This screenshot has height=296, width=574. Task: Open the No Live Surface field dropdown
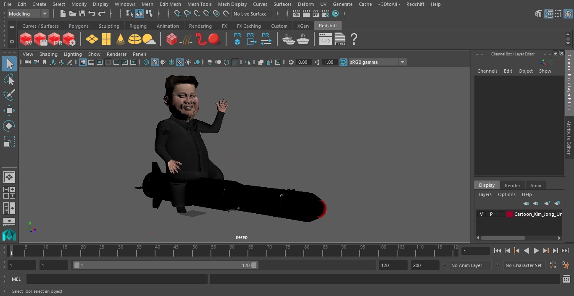click(x=252, y=14)
